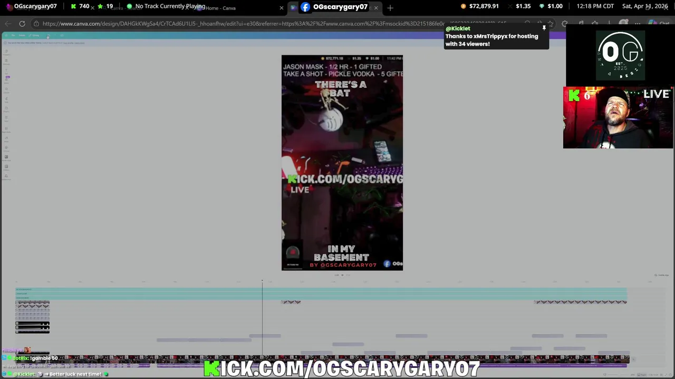This screenshot has height=379, width=675.
Task: Open the Text panel in Canva sidebar
Action: coord(6,71)
